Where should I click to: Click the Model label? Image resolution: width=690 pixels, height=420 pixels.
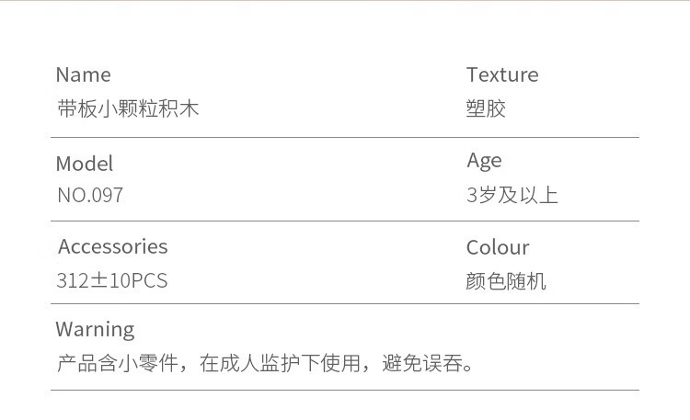tap(85, 164)
